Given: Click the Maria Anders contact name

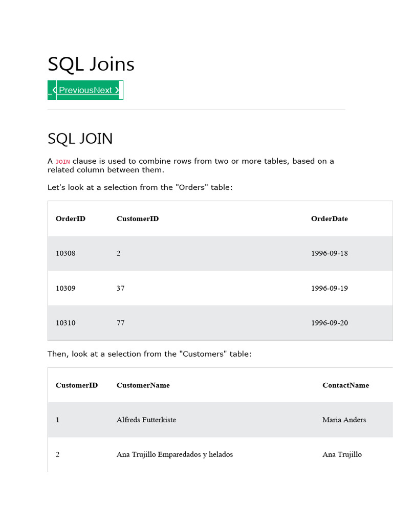Looking at the screenshot, I should point(344,420).
